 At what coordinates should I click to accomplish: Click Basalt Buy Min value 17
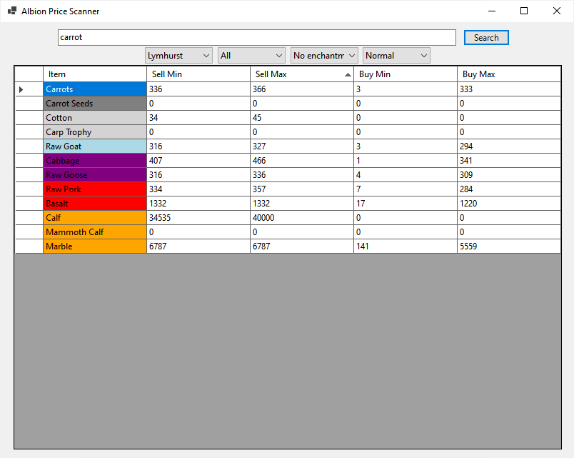(x=406, y=204)
